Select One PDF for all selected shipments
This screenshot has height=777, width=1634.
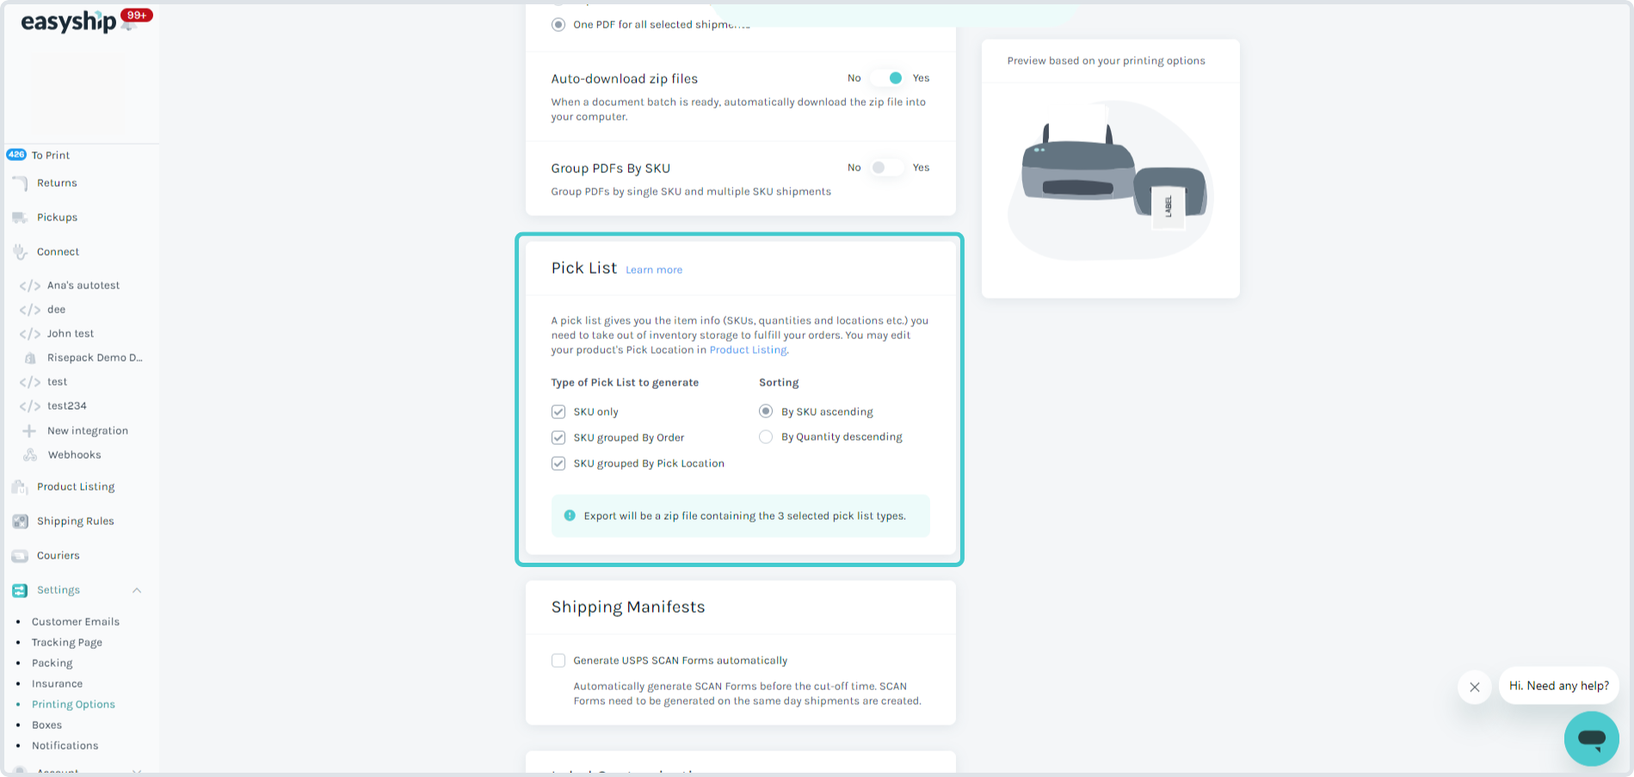[x=558, y=25]
